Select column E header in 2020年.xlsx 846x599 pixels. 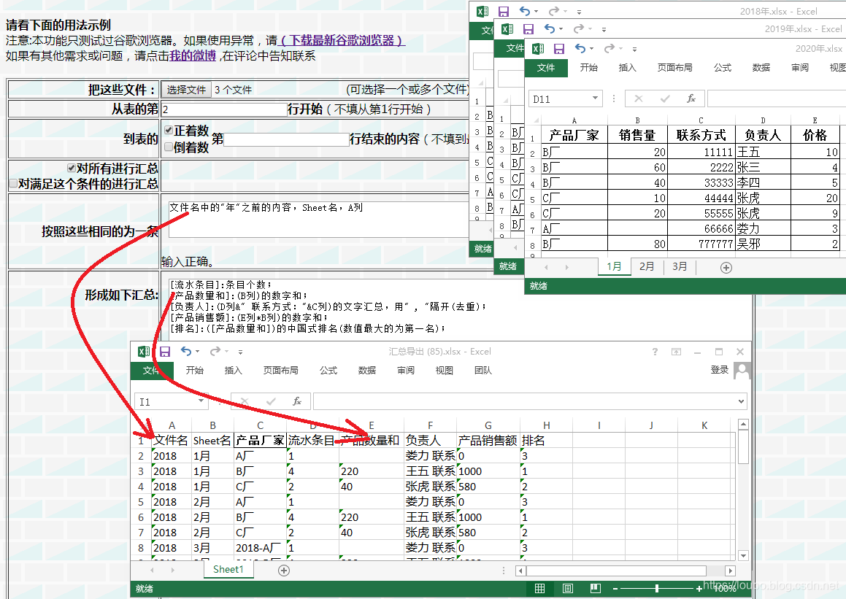(x=815, y=120)
